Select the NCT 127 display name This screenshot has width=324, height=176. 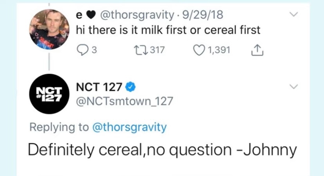pos(99,87)
